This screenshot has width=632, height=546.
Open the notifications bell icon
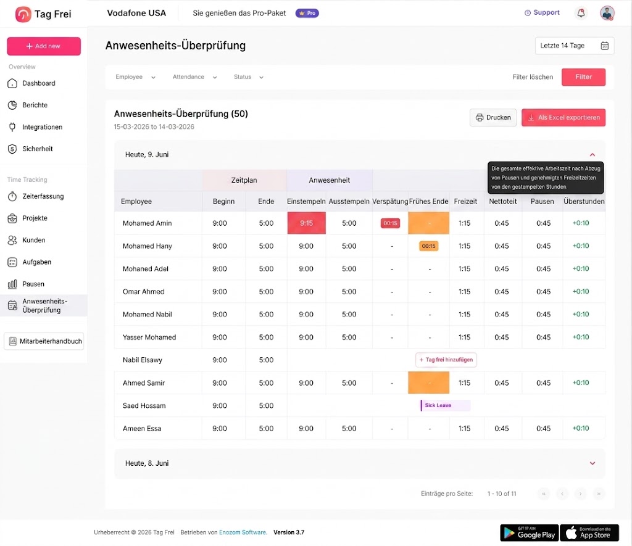581,14
